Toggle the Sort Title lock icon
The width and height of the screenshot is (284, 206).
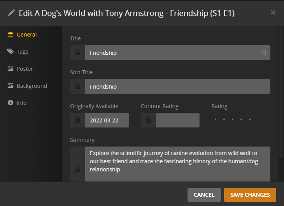[x=77, y=86]
